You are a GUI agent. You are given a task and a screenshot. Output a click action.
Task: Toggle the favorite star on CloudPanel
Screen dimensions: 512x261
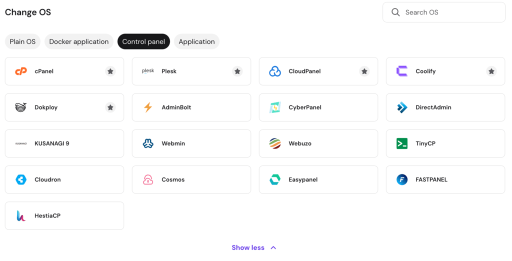click(x=364, y=71)
